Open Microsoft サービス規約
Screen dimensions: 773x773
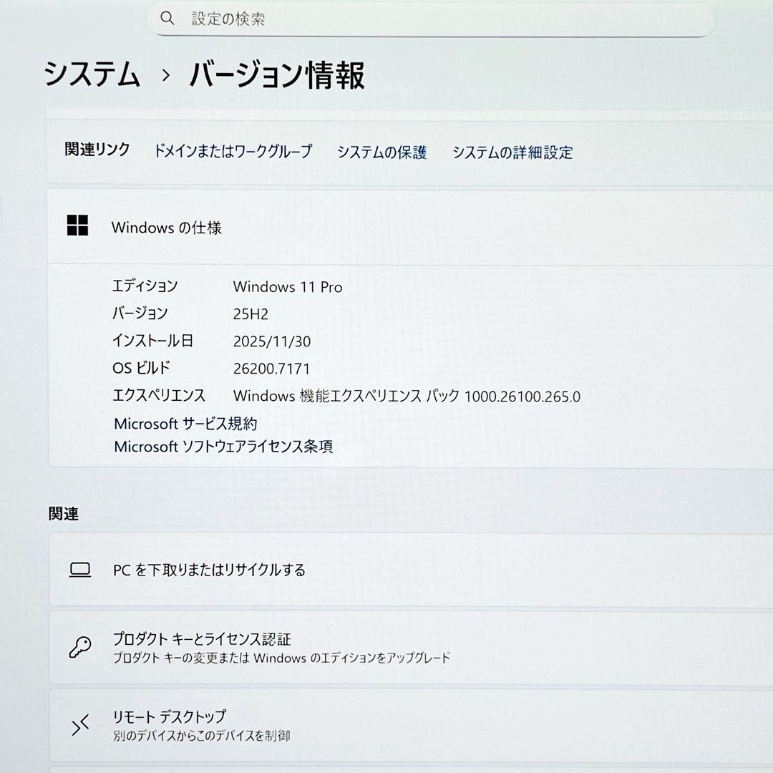point(187,423)
